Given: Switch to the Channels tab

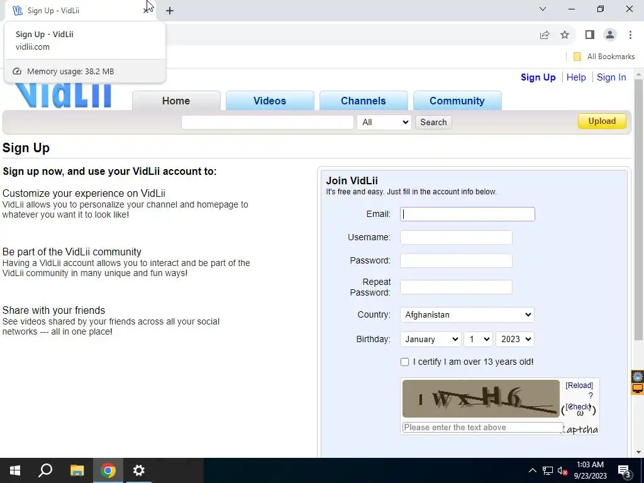Looking at the screenshot, I should tap(364, 101).
